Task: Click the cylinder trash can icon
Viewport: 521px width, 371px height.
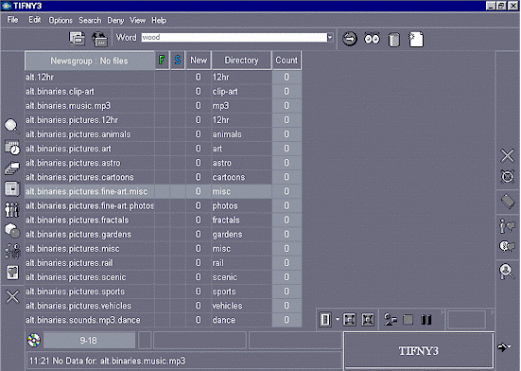Action: coord(394,40)
